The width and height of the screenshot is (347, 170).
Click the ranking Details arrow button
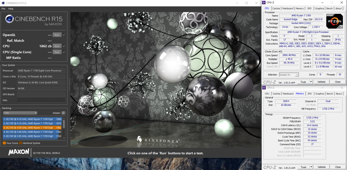[63, 113]
